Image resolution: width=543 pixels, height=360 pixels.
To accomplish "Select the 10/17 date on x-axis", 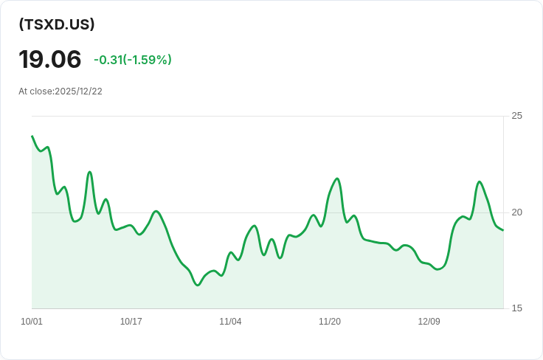I will (131, 322).
